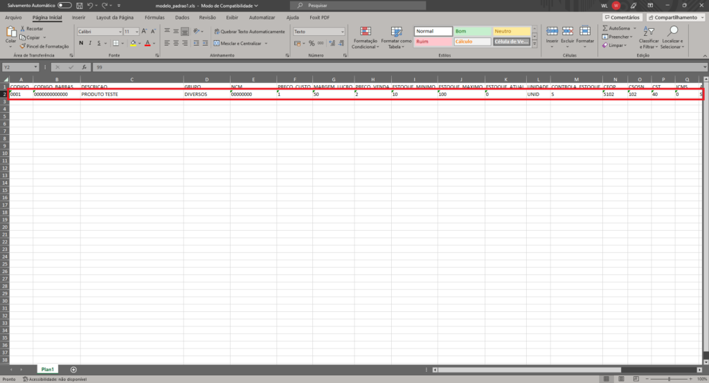Click the insert function fx icon
The image size is (709, 383).
83,67
